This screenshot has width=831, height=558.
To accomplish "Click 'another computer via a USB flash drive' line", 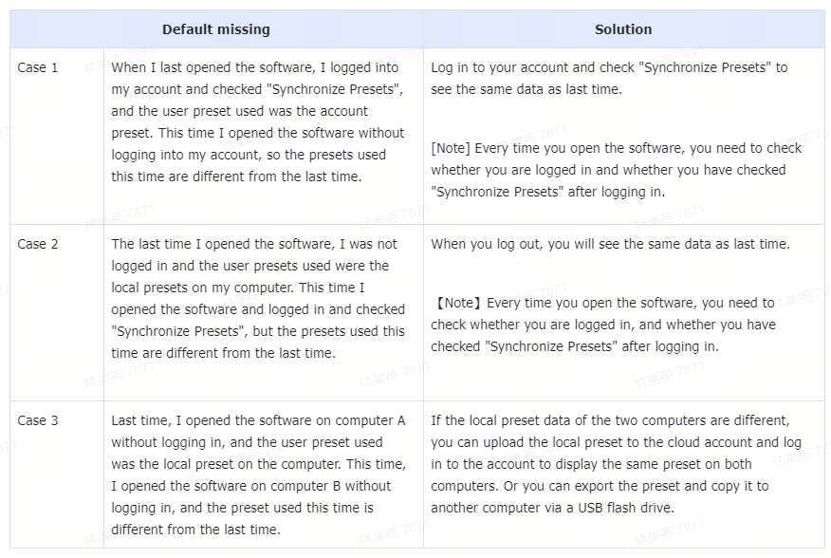I will 552,508.
